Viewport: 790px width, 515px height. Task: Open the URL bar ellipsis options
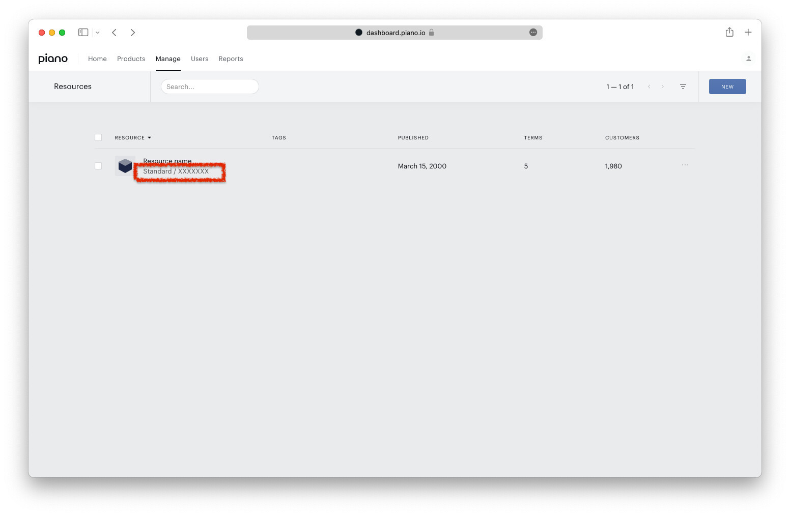pos(533,32)
